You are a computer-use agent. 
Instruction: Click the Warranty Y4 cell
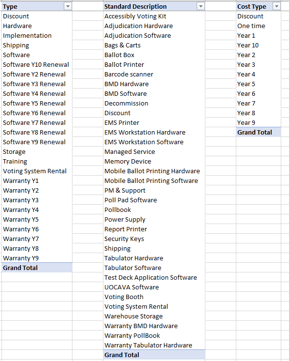(37, 210)
